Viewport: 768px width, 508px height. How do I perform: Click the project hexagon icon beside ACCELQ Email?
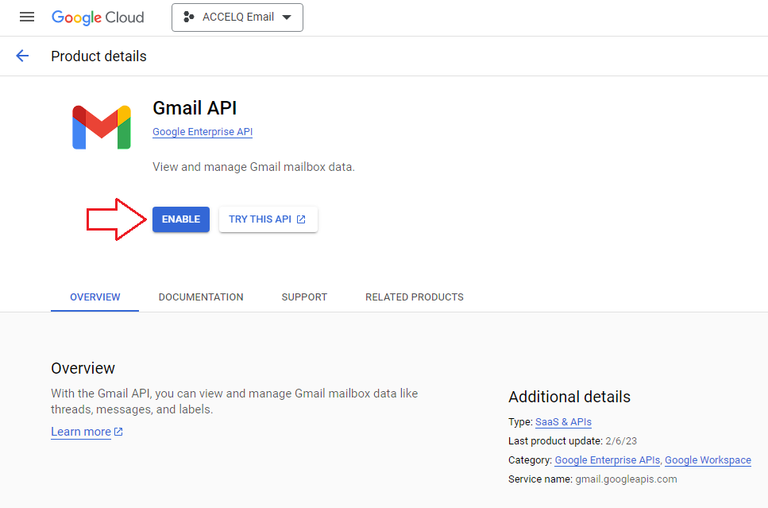click(188, 17)
